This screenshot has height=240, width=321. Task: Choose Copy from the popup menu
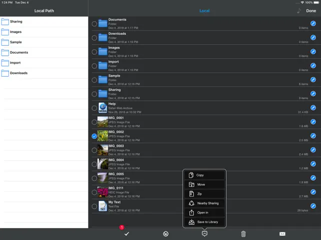(204, 175)
